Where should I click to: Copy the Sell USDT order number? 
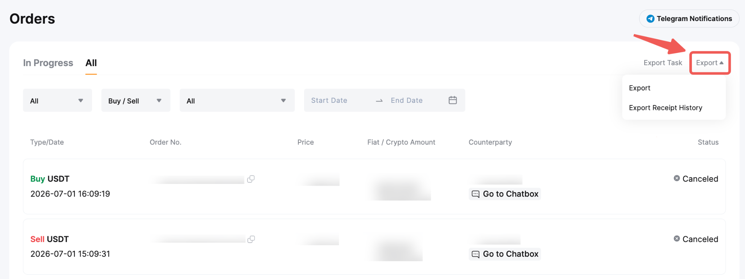[x=251, y=239]
